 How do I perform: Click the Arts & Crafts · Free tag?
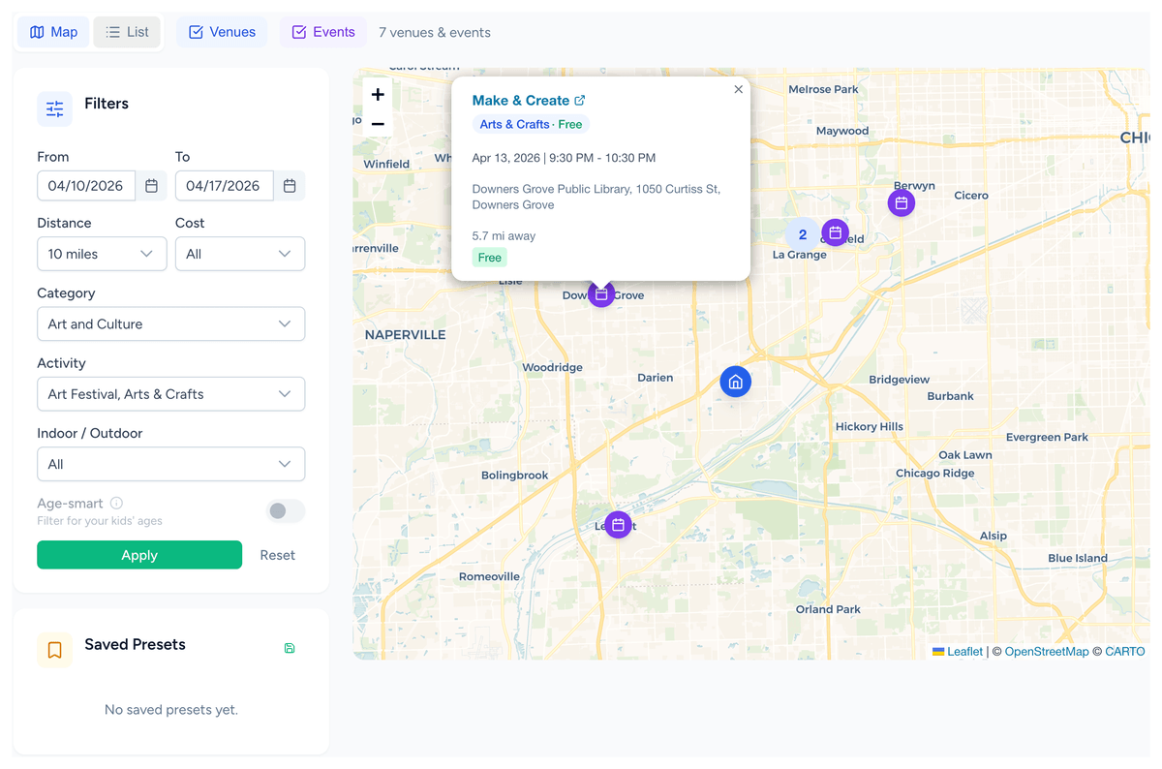coord(531,124)
